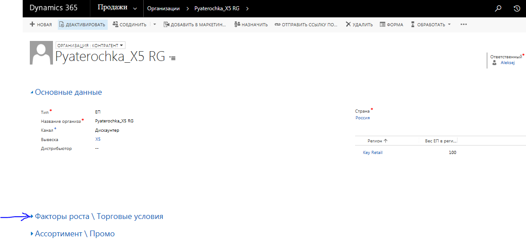Click УДАЛИТЬ command
Viewport: 526px width, 251px height.
point(359,24)
